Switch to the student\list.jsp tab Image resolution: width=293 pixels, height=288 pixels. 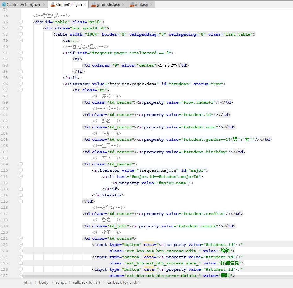click(69, 5)
